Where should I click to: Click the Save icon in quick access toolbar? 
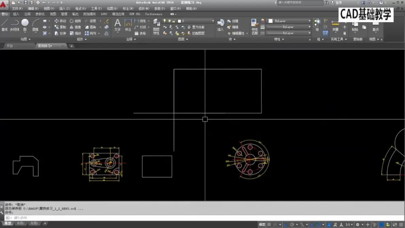25,3
